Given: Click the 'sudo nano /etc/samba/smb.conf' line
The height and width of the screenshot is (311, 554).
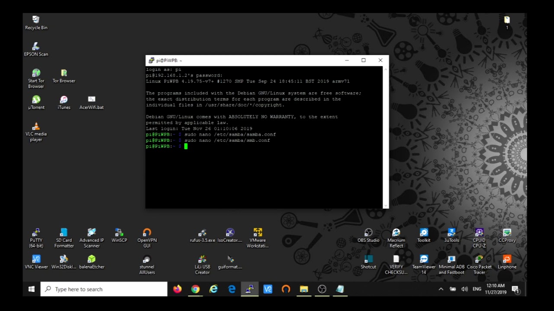Looking at the screenshot, I should pyautogui.click(x=227, y=140).
